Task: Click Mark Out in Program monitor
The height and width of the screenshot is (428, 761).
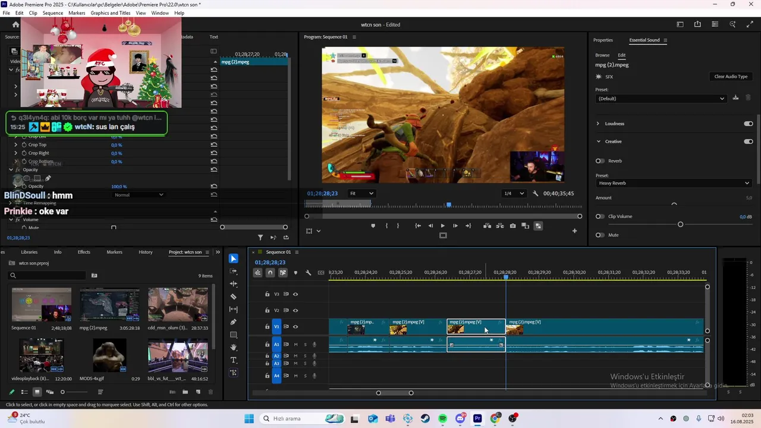Action: pyautogui.click(x=398, y=226)
